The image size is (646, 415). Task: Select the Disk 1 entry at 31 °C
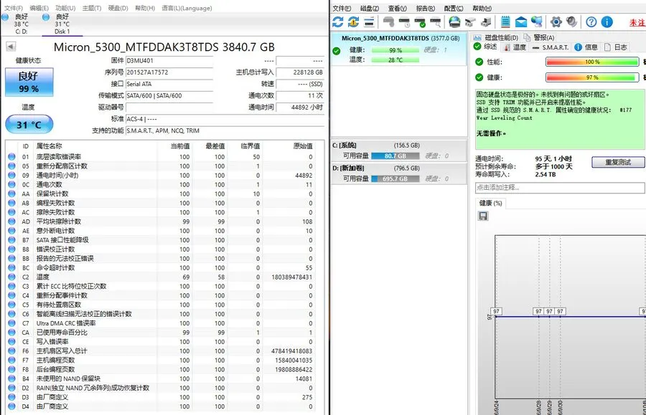pos(62,24)
